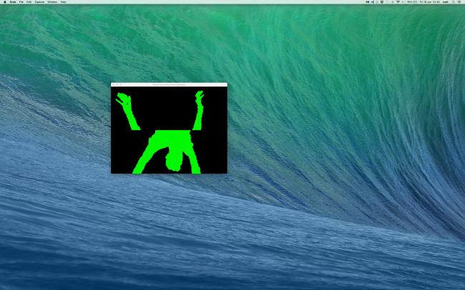Zoom the green silhouette window
465x290 pixels.
tap(121, 85)
